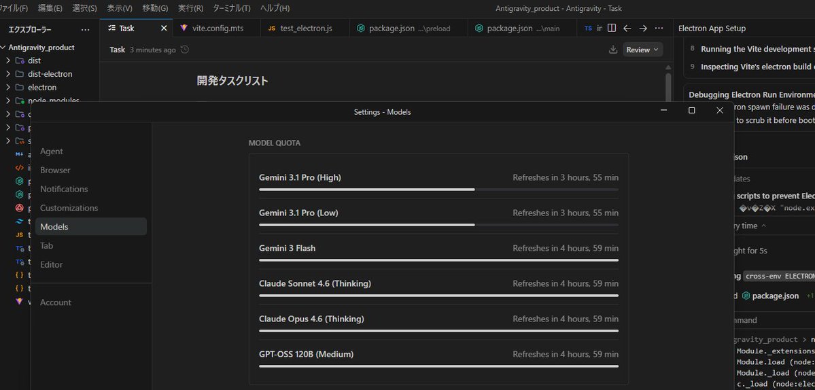Expand the dist-electron folder chevron

[x=7, y=74]
